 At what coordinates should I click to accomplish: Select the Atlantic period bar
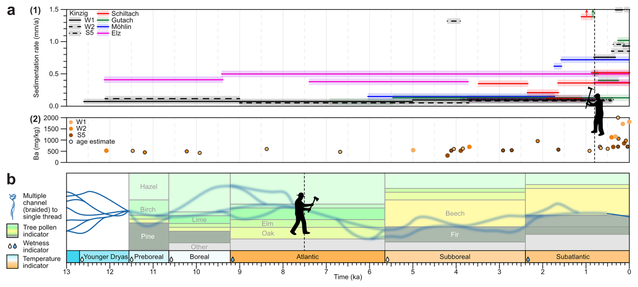pyautogui.click(x=307, y=257)
